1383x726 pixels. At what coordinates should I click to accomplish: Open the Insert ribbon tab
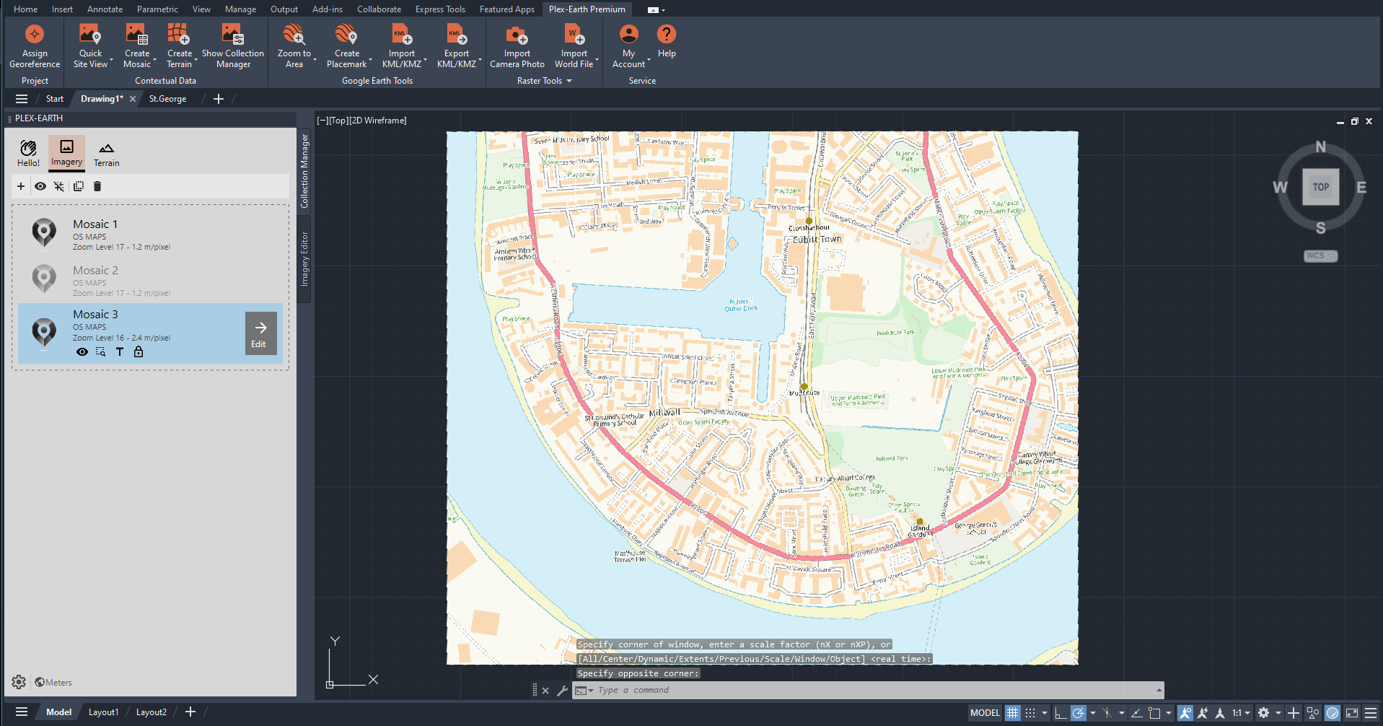click(x=62, y=9)
